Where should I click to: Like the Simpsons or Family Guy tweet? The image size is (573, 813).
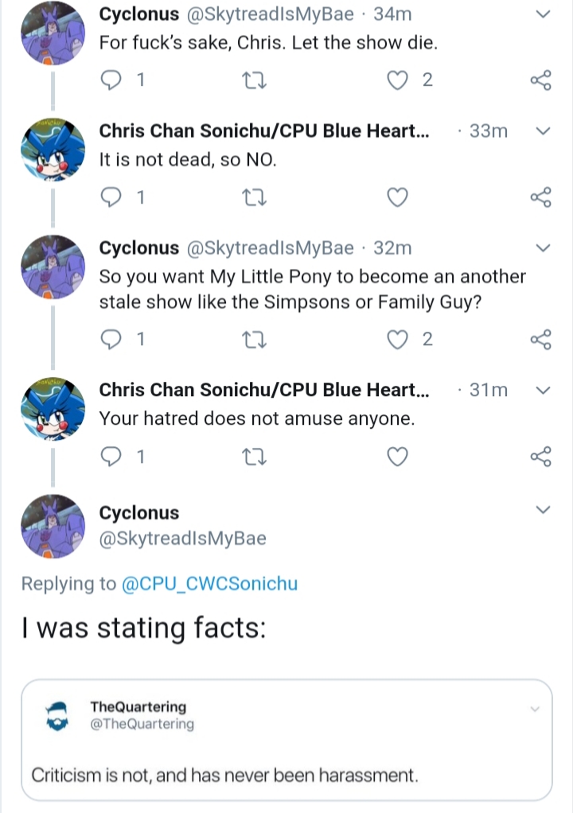tap(397, 340)
